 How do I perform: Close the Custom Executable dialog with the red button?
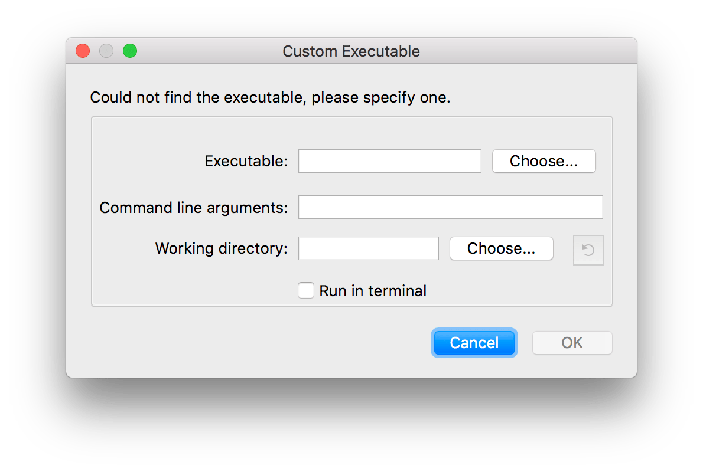[x=83, y=51]
